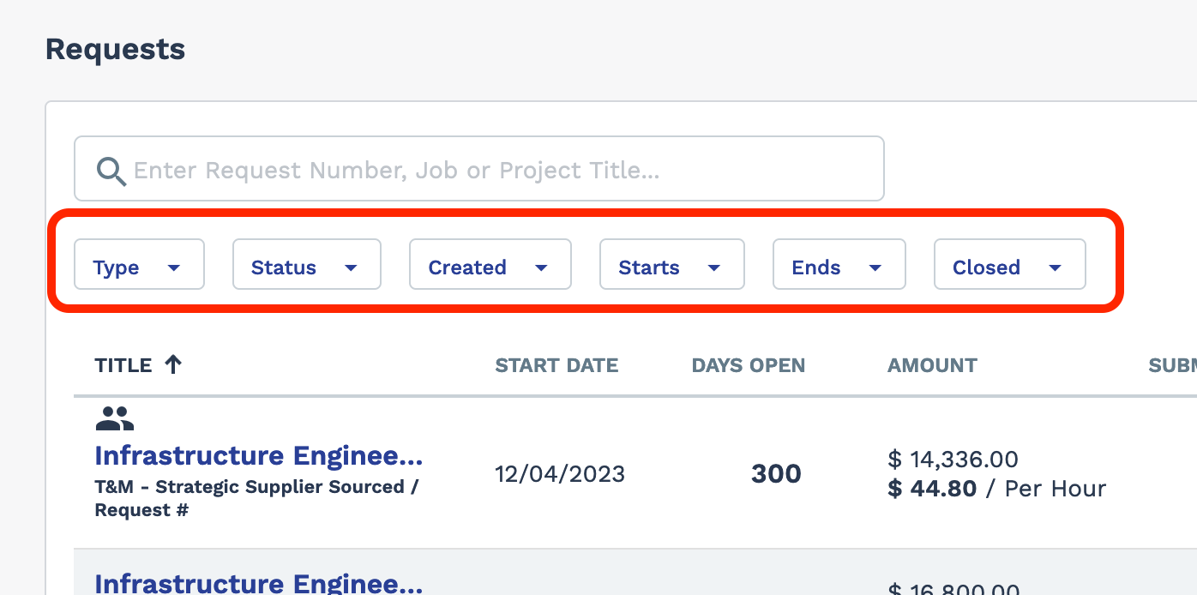Click the Closed dropdown caret arrow

tap(1055, 268)
